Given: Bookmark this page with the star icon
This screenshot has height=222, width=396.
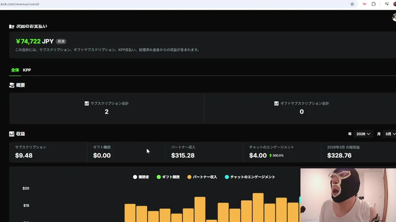Looking at the screenshot, I should (352, 4).
